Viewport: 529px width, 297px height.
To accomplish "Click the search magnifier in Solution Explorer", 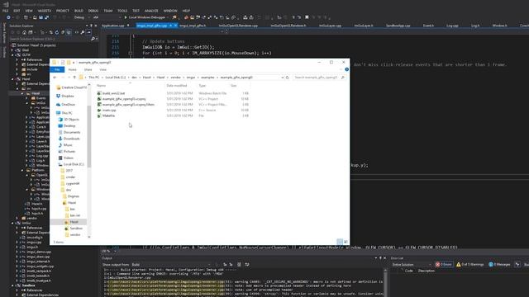I will [x=93, y=39].
